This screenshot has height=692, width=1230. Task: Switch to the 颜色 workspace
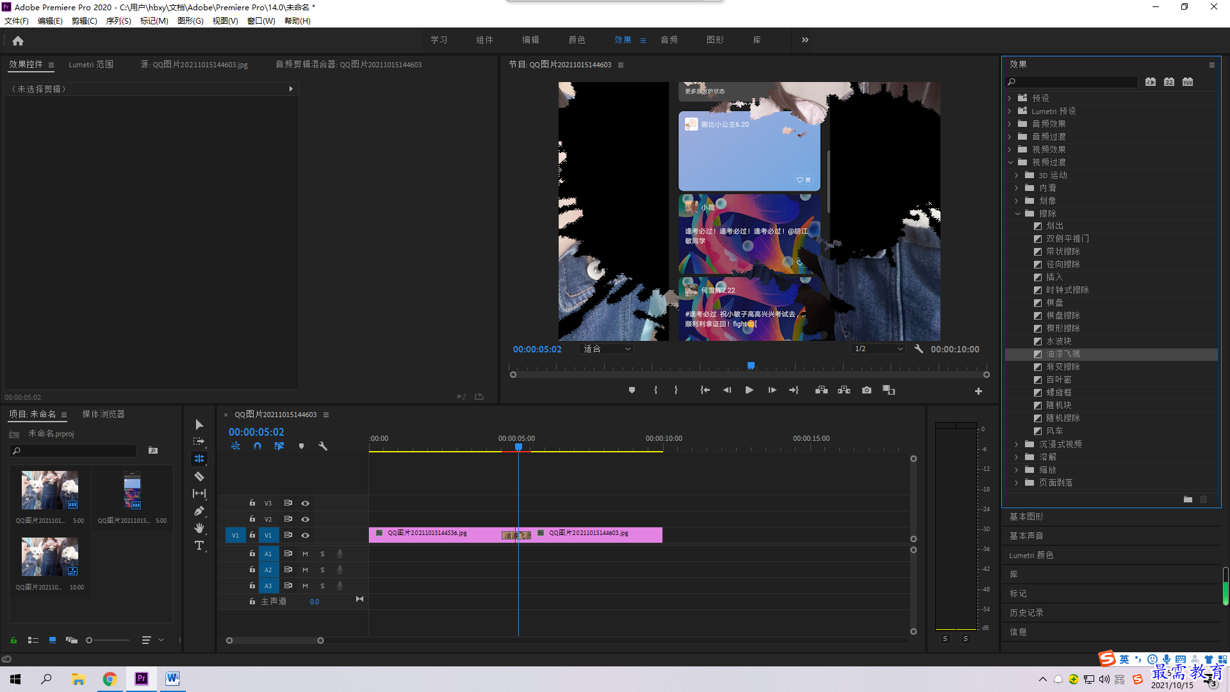point(577,40)
